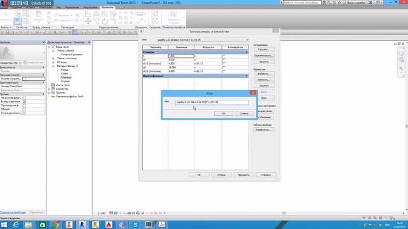
Task: Click the Параметр column header
Action: 156,47
